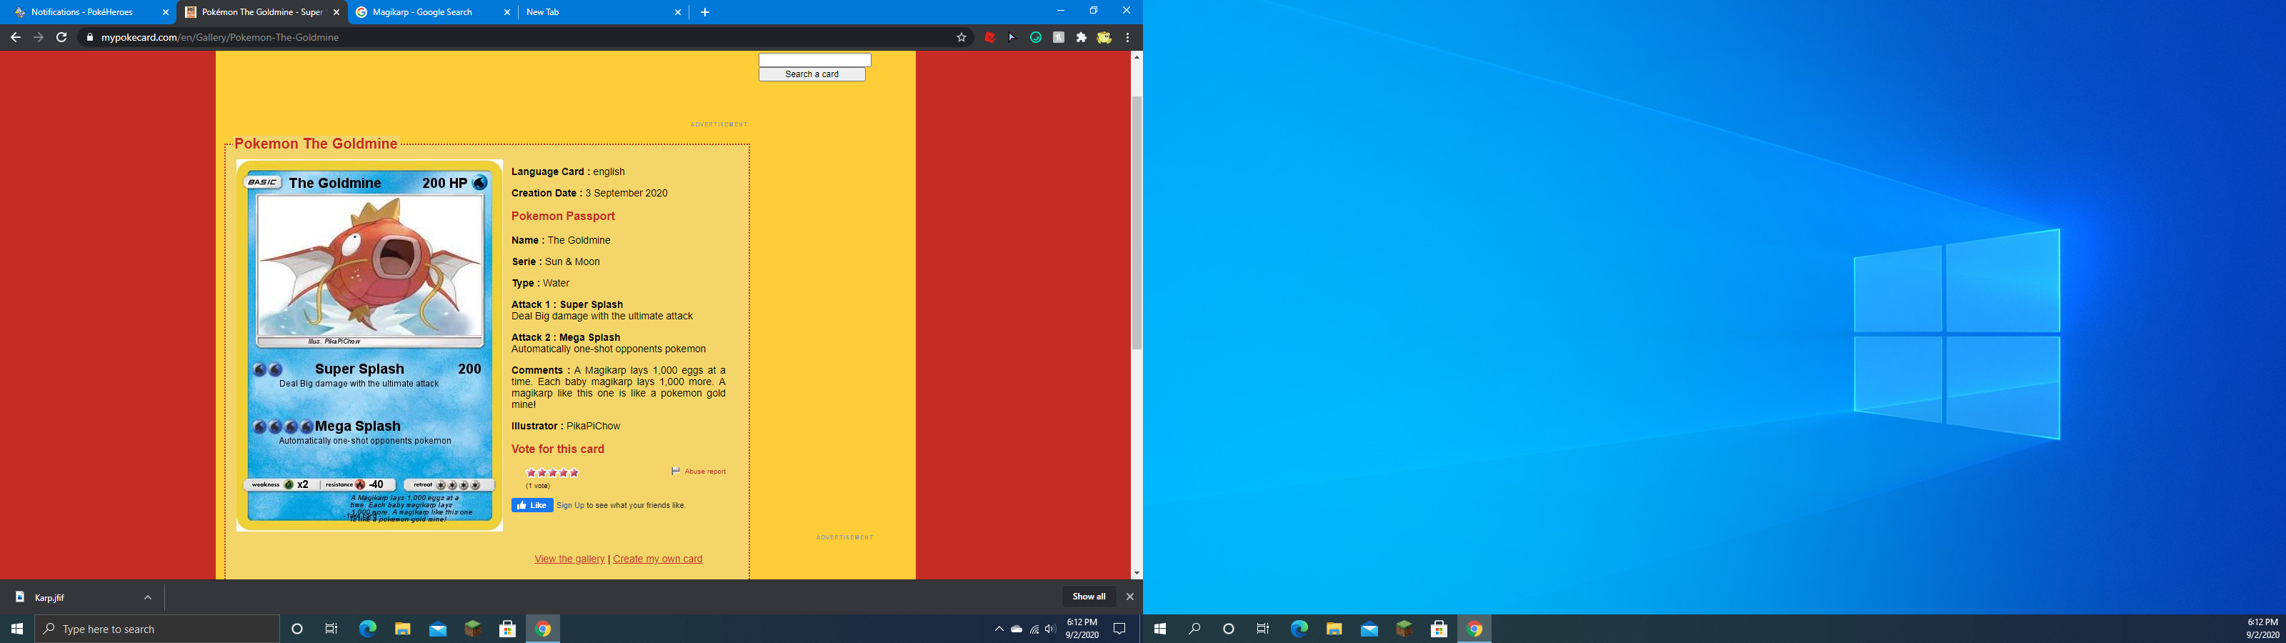Open the View the gallery link
Screen dimensions: 2286x643
click(570, 559)
